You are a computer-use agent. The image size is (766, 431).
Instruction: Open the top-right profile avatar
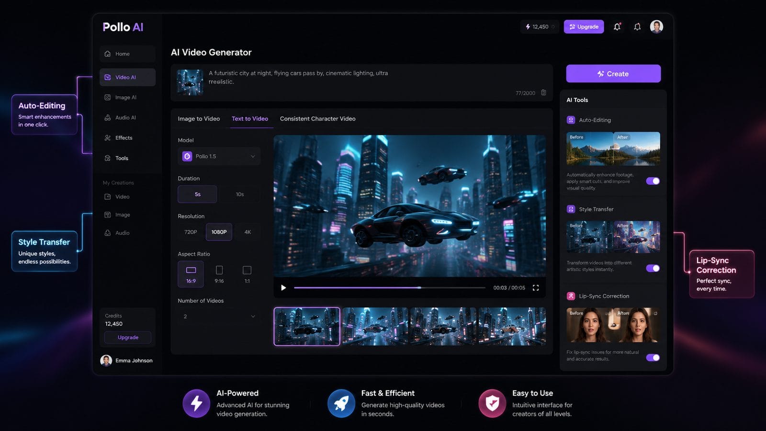pos(656,27)
